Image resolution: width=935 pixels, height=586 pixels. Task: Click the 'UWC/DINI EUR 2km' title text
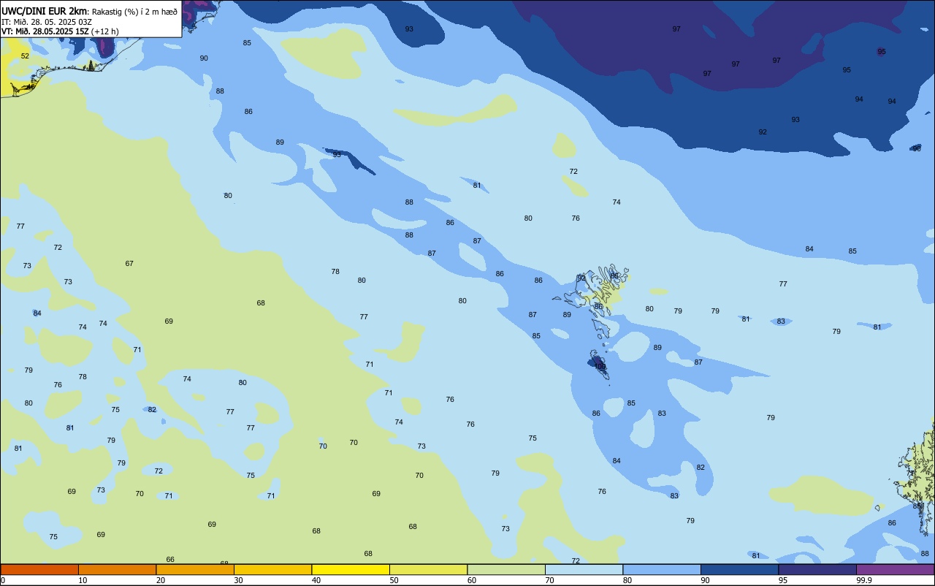[44, 11]
